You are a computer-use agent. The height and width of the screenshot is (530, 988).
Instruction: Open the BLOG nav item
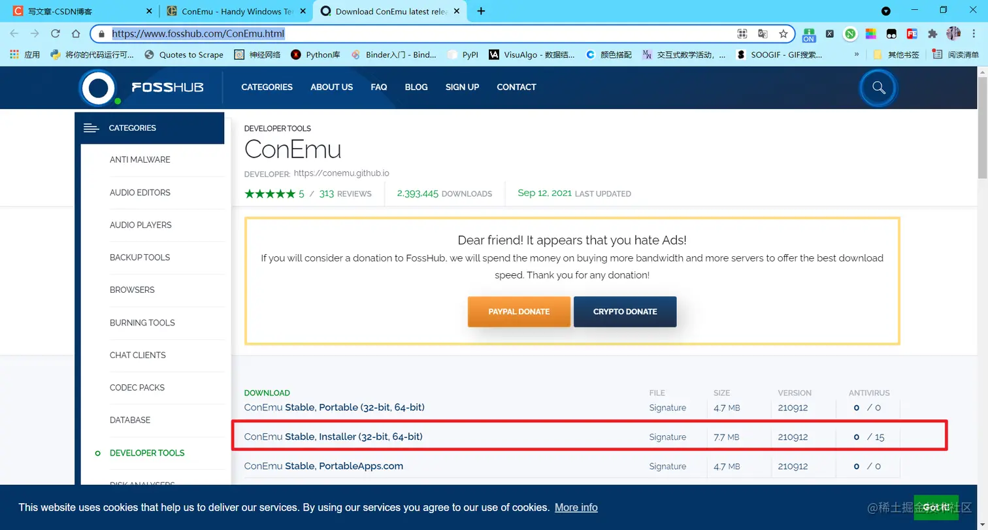coord(416,87)
